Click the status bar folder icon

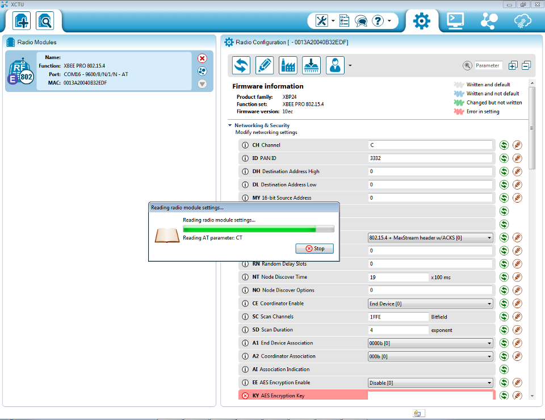click(417, 413)
